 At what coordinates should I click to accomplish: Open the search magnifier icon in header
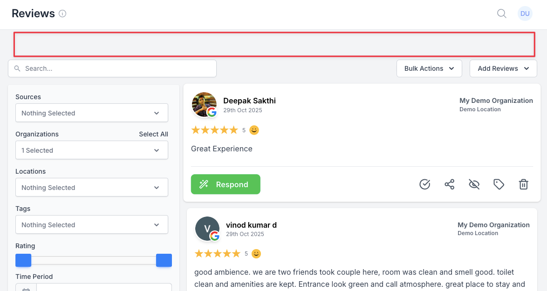[x=502, y=14]
